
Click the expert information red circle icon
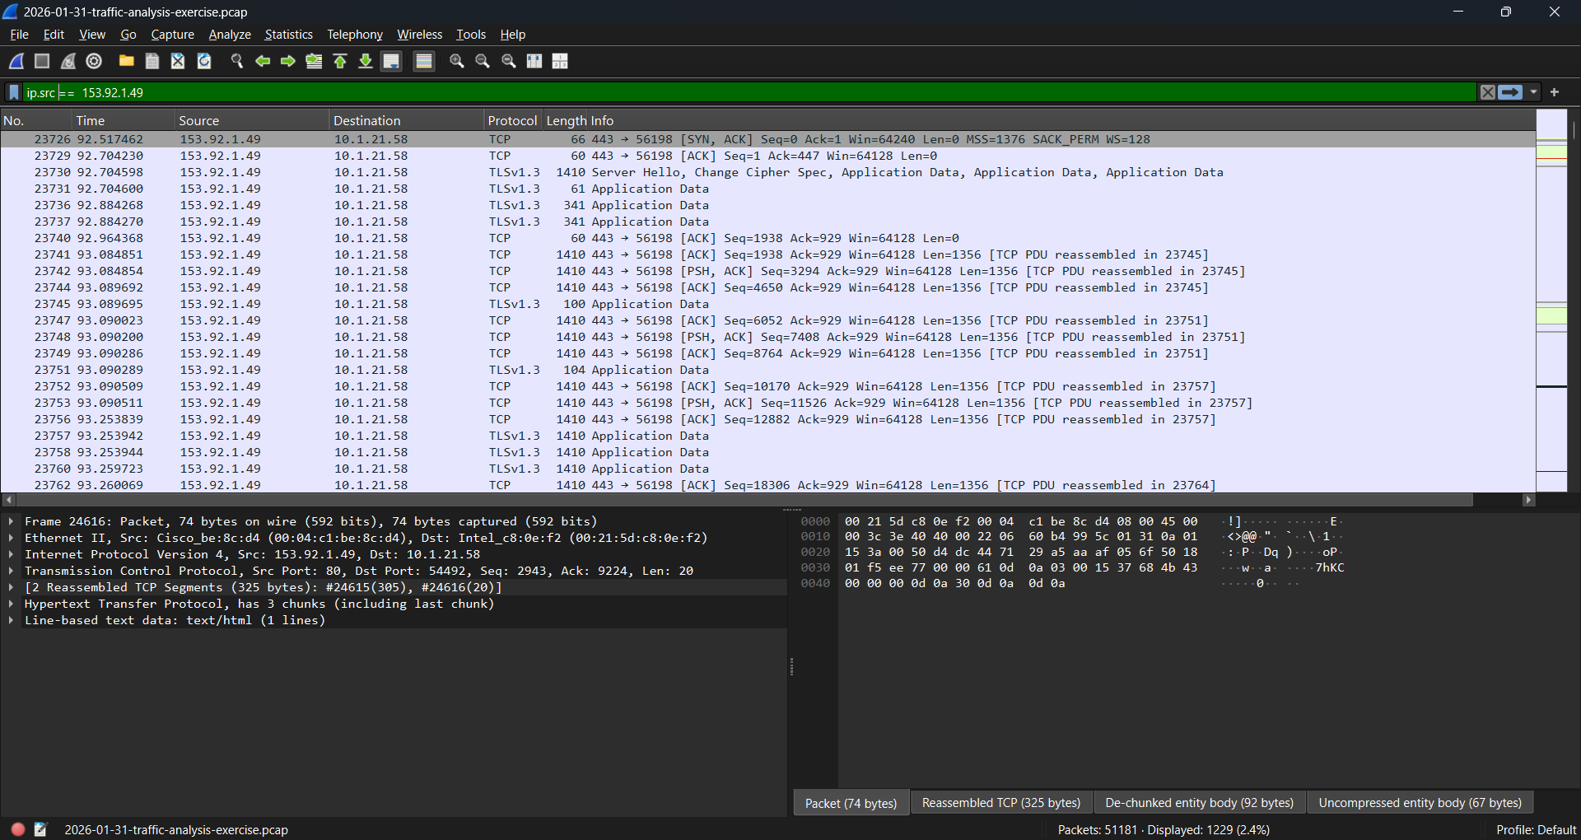17,829
